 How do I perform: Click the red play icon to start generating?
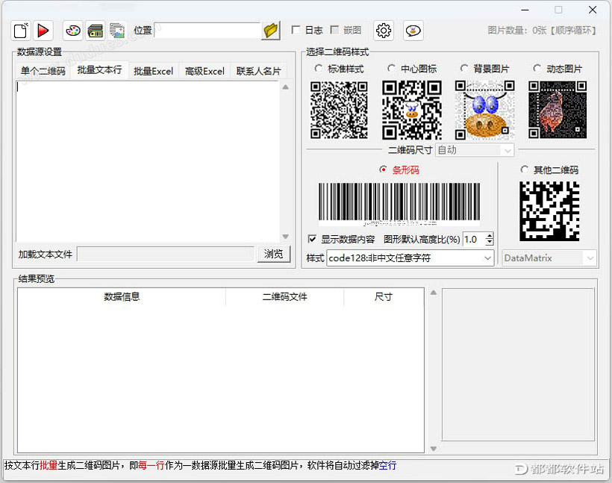[43, 30]
